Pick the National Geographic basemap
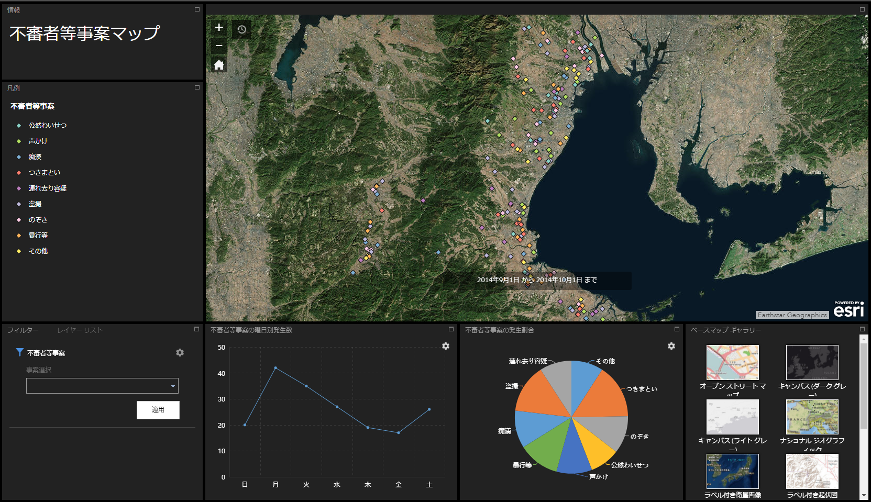 pos(812,417)
